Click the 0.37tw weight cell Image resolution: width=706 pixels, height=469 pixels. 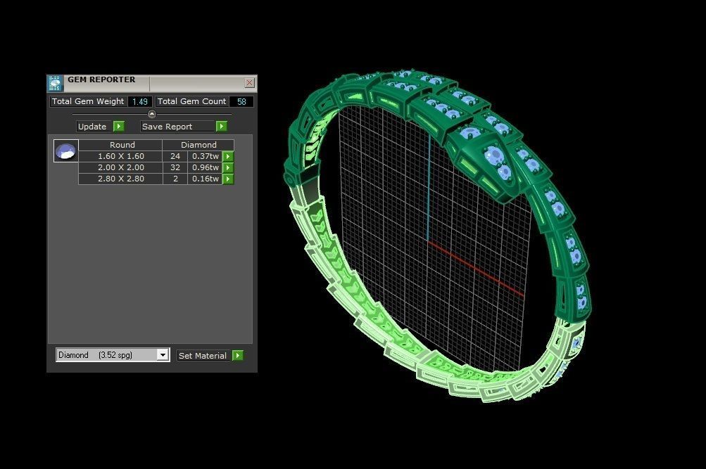point(206,157)
